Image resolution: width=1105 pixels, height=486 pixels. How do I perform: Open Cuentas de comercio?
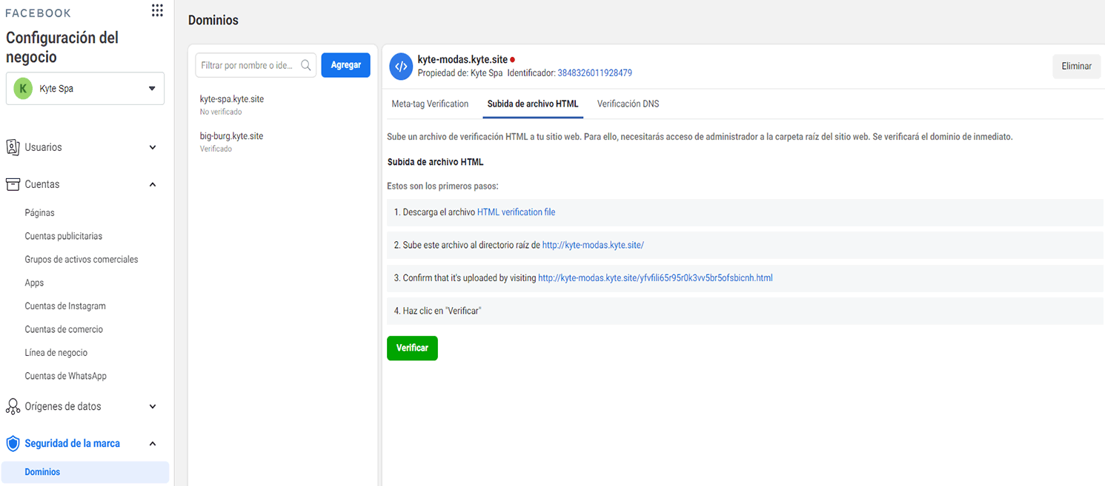64,329
